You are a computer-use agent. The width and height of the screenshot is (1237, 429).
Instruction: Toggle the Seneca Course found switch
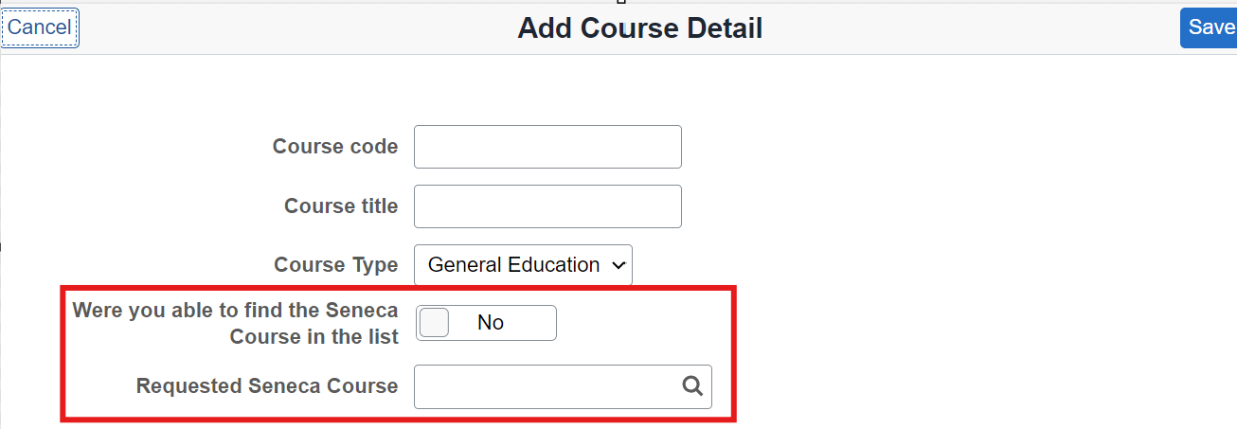[486, 323]
